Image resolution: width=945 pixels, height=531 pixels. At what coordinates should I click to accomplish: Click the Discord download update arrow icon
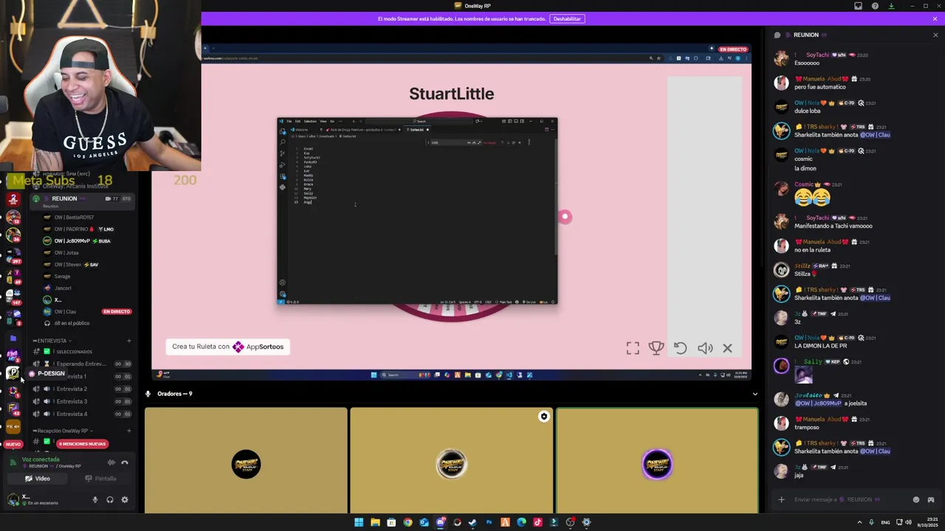(891, 6)
